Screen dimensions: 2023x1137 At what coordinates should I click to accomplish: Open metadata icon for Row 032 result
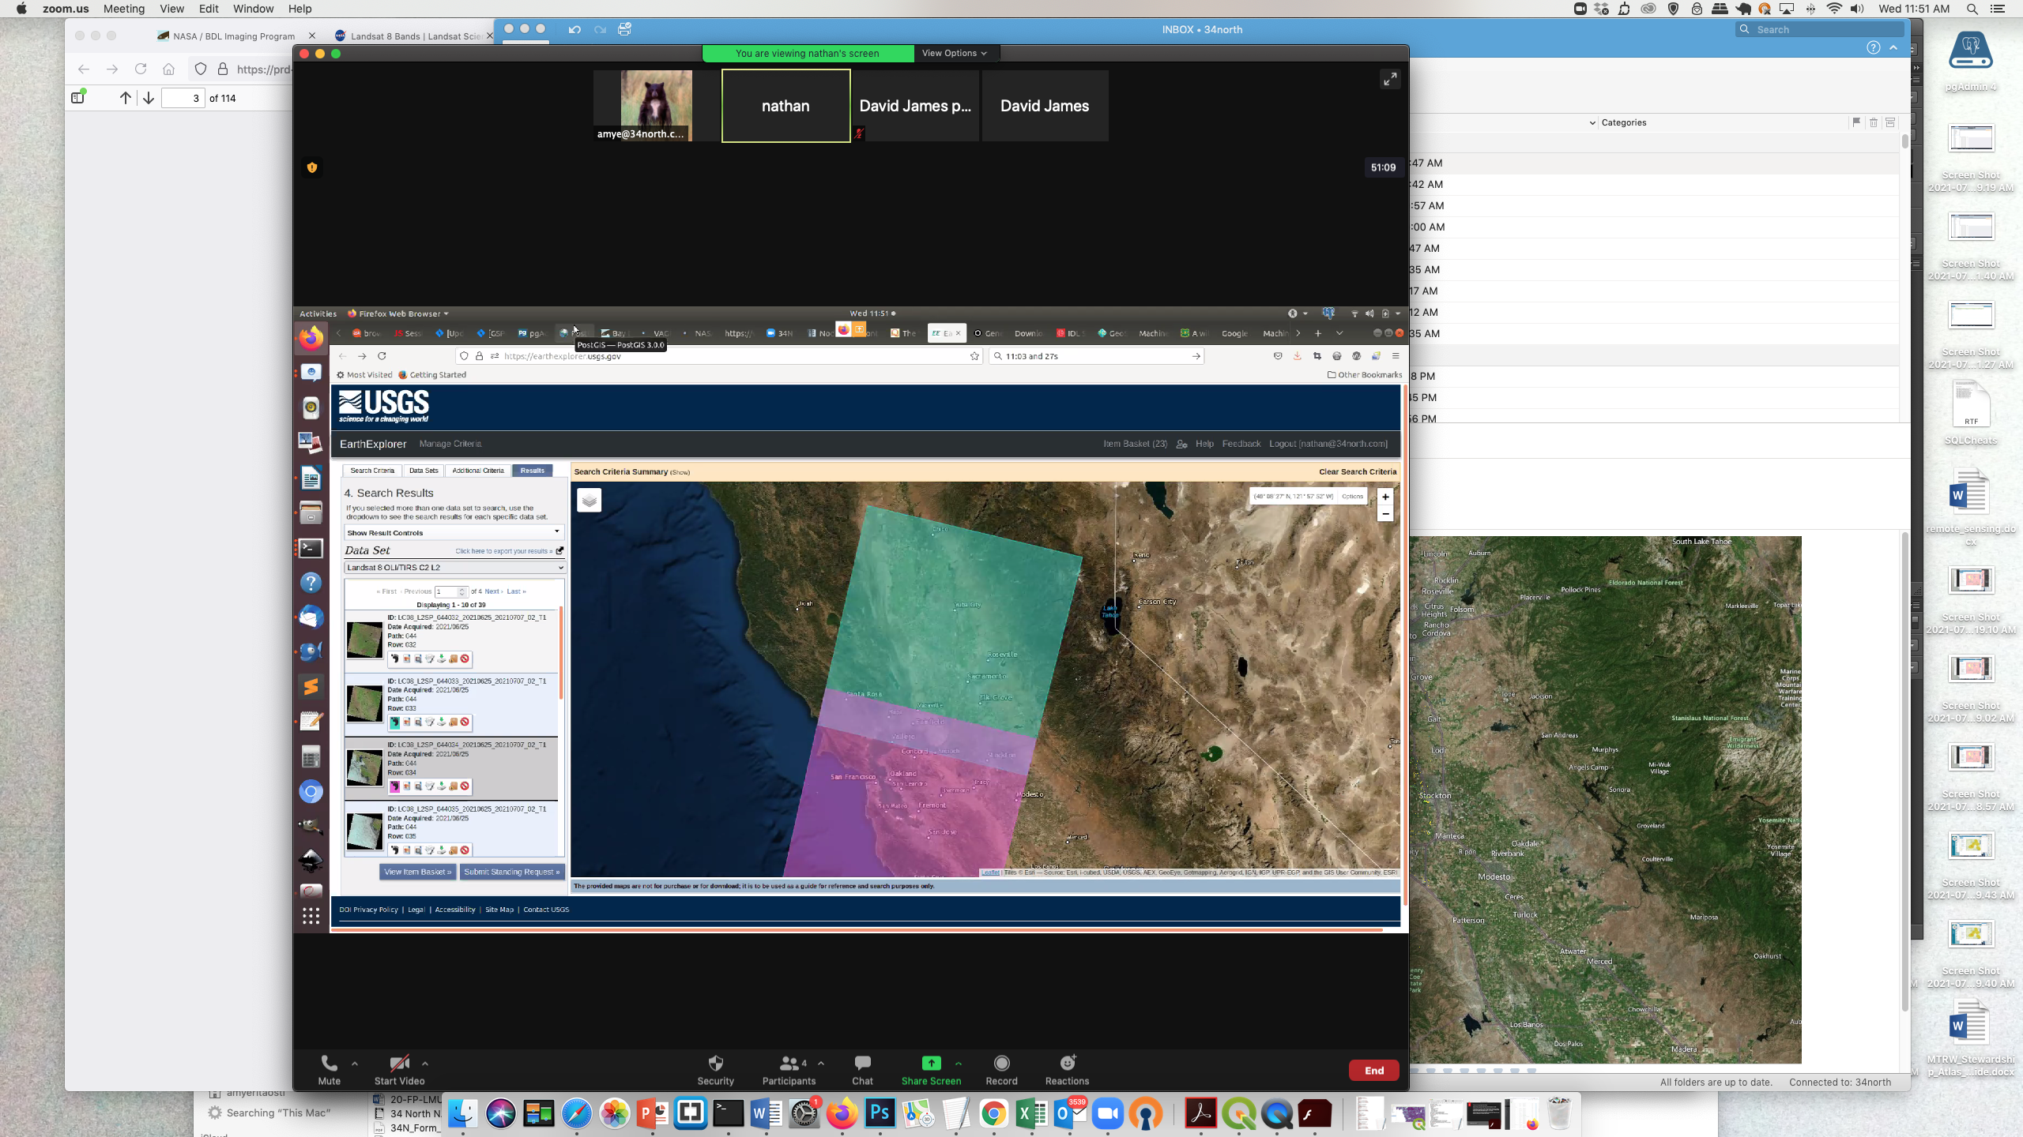[x=430, y=659]
